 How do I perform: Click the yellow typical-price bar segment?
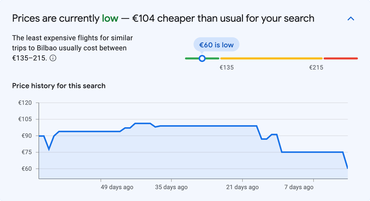(x=271, y=58)
